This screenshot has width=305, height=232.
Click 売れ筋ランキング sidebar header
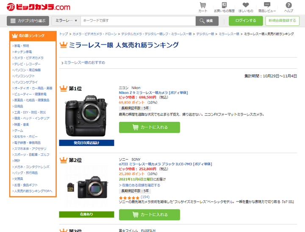pos(33,36)
